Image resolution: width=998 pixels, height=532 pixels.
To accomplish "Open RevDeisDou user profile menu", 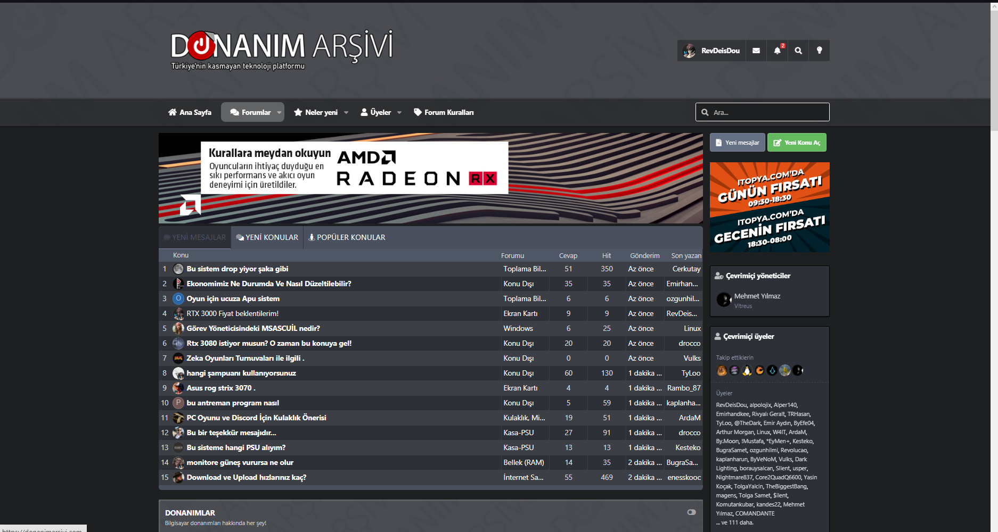I will pyautogui.click(x=711, y=51).
